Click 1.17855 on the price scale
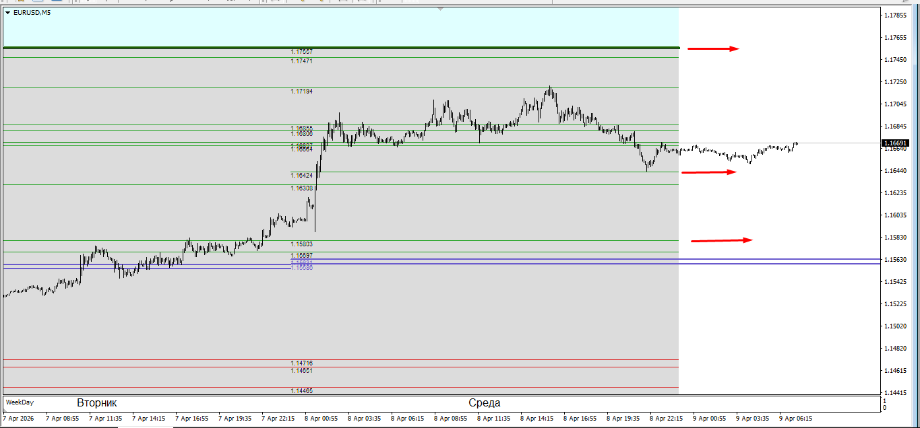The height and width of the screenshot is (428, 920). pos(895,15)
